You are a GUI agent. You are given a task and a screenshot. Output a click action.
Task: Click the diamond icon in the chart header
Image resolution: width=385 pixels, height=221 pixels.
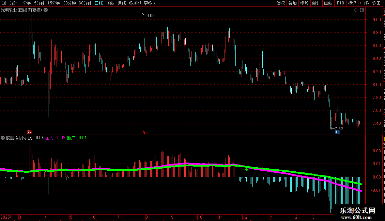pos(356,10)
